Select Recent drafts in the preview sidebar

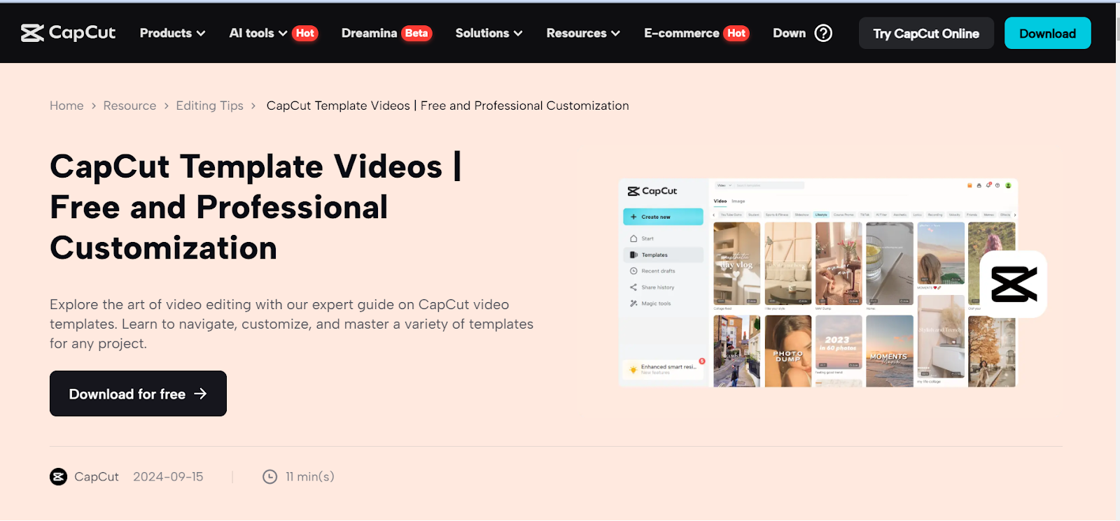652,271
